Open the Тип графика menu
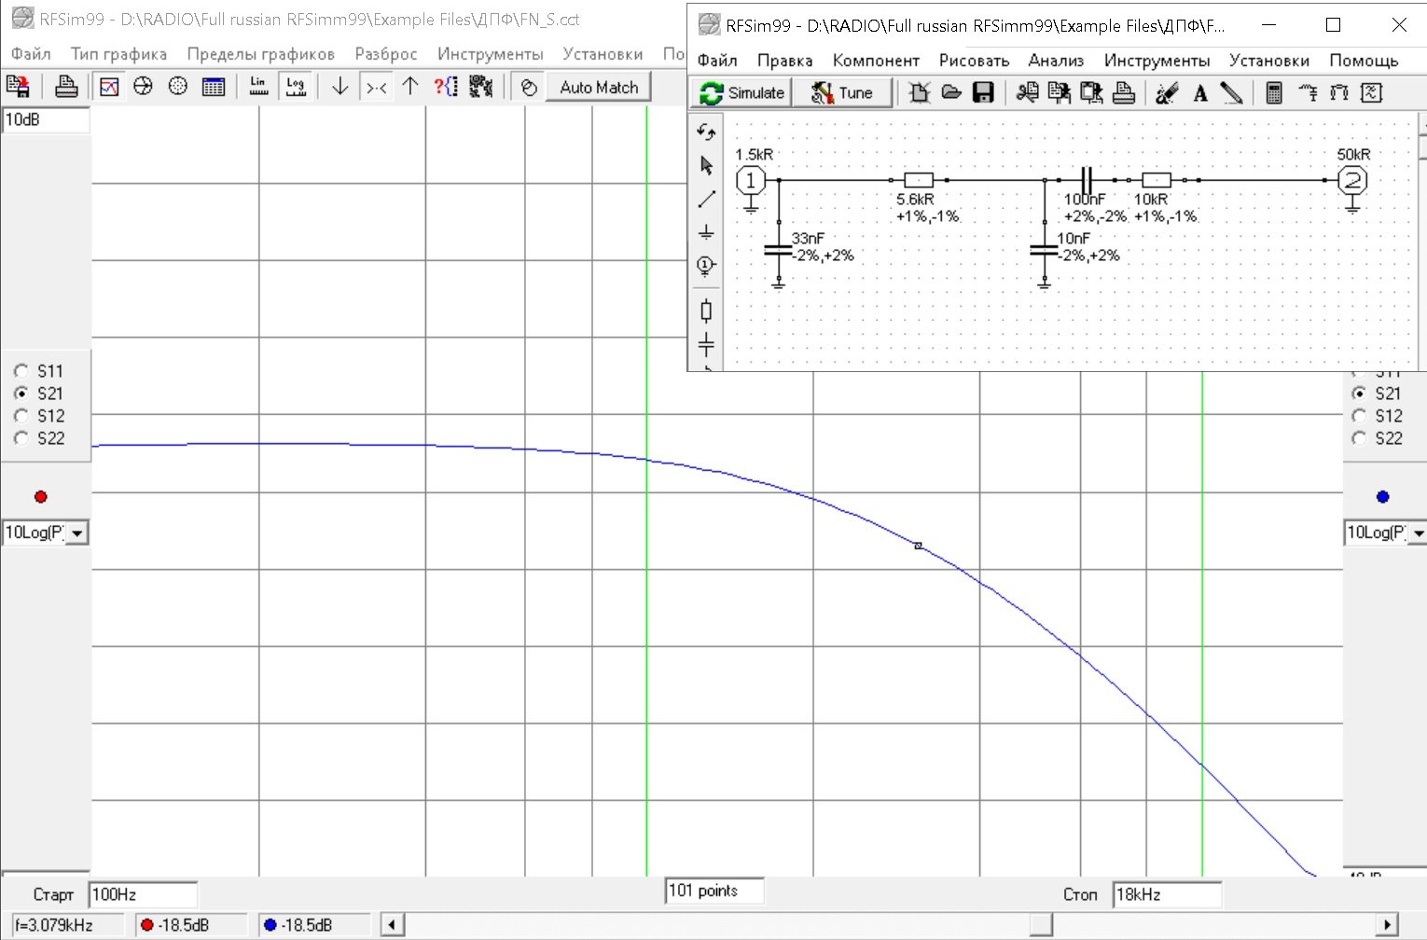Screen dimensions: 1427x940 tap(118, 54)
